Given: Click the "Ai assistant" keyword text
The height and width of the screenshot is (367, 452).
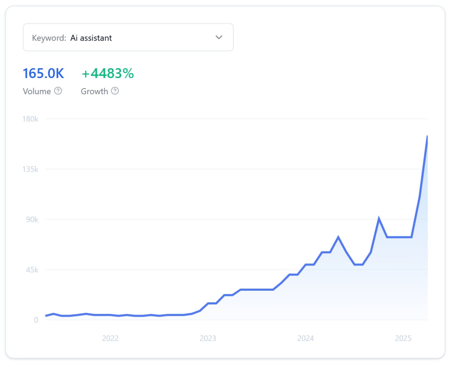Looking at the screenshot, I should pos(91,38).
